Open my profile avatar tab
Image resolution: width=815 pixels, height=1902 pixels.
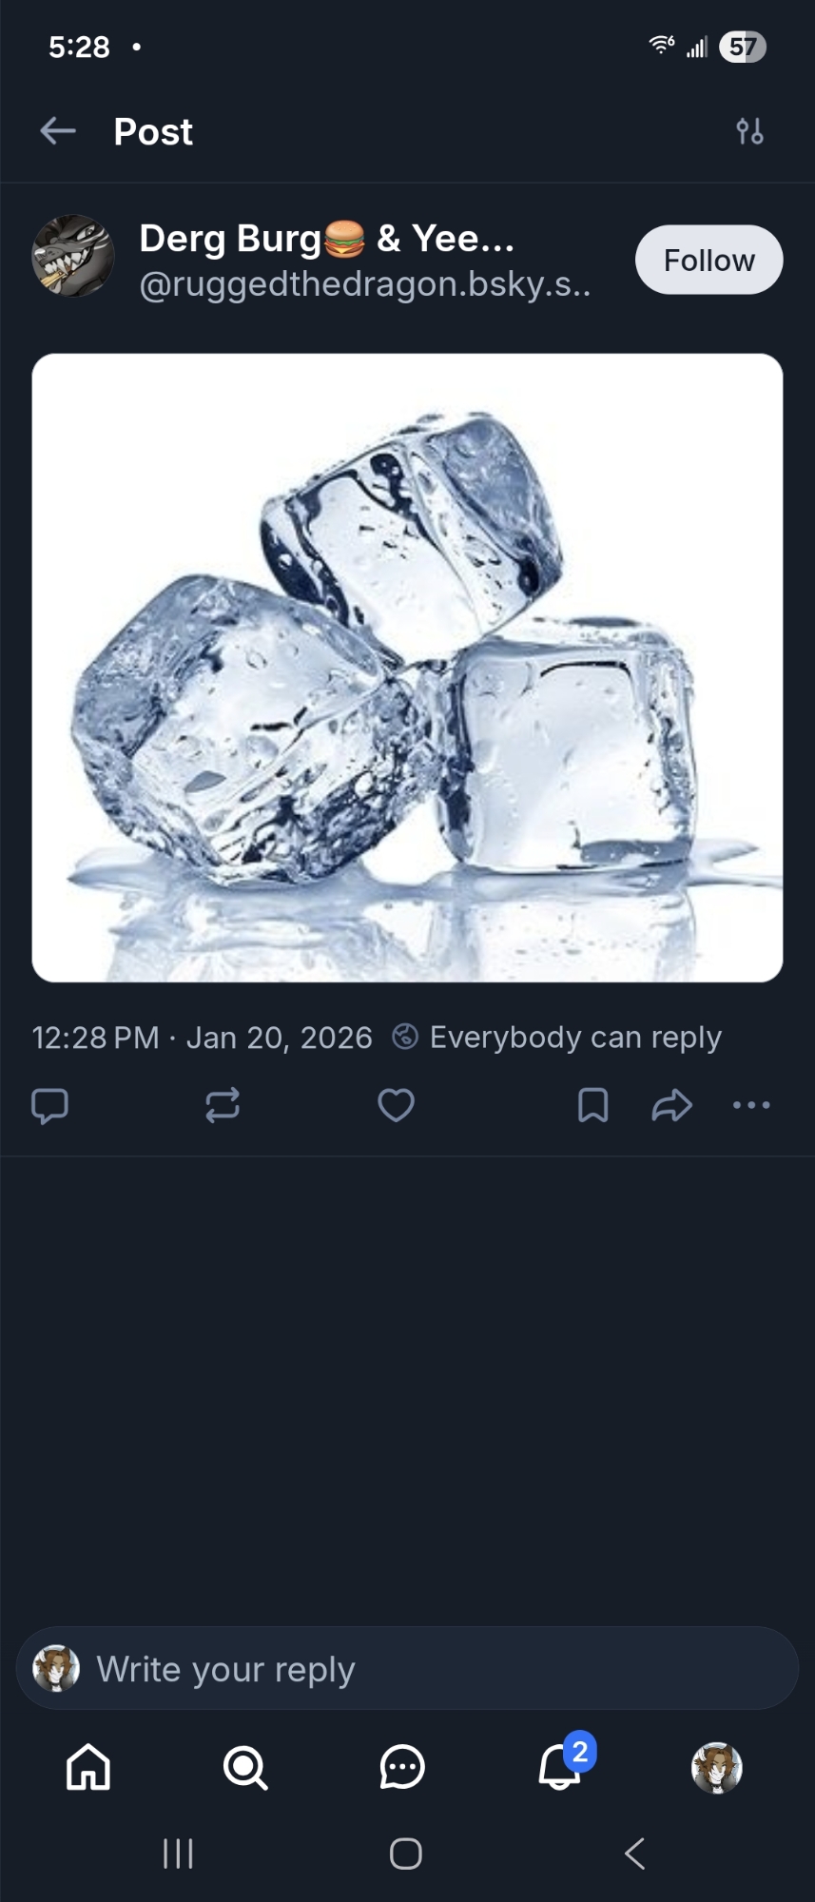coord(716,1768)
